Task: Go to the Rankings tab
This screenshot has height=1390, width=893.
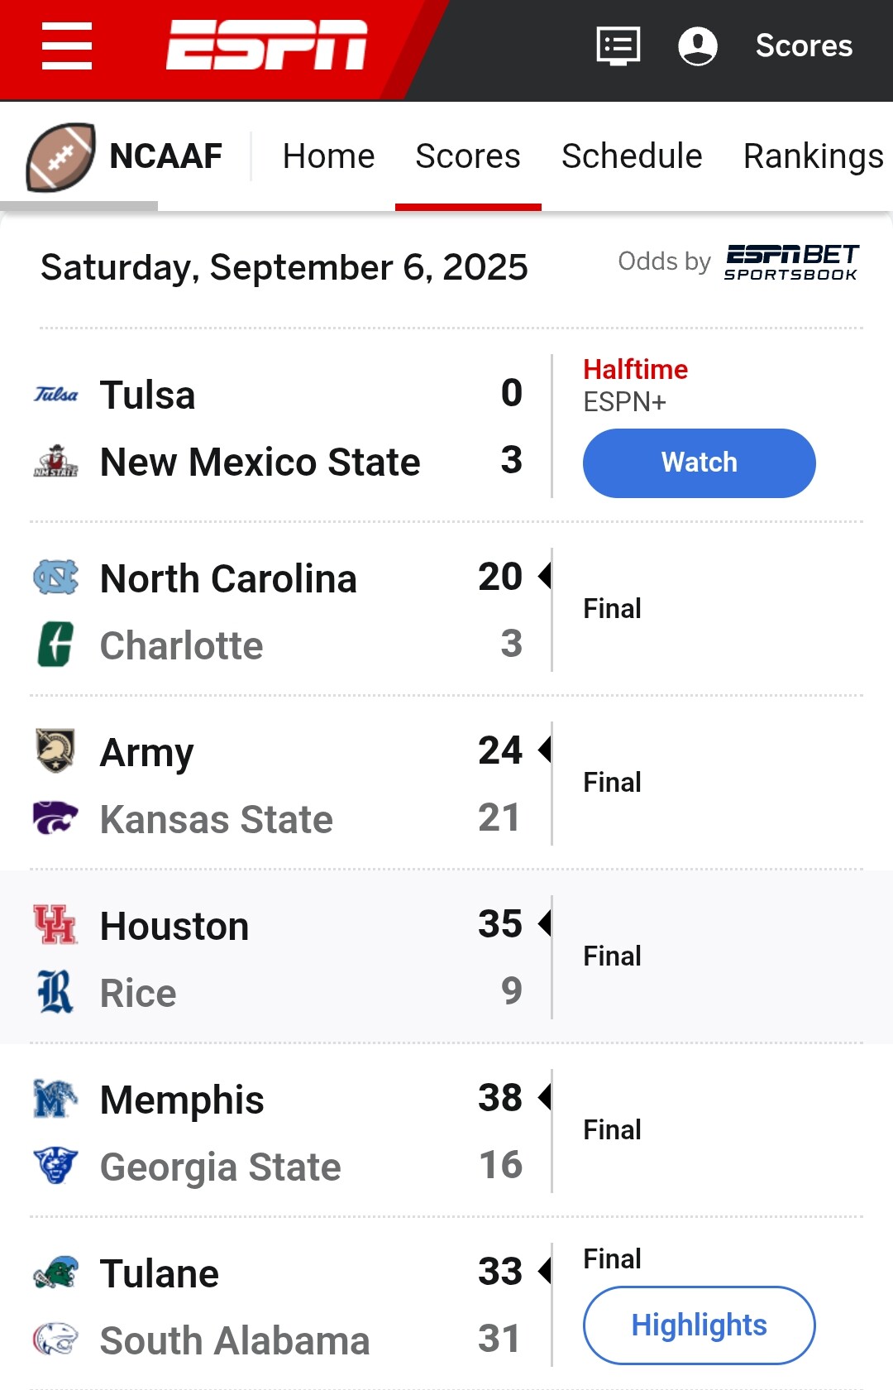Action: click(814, 156)
